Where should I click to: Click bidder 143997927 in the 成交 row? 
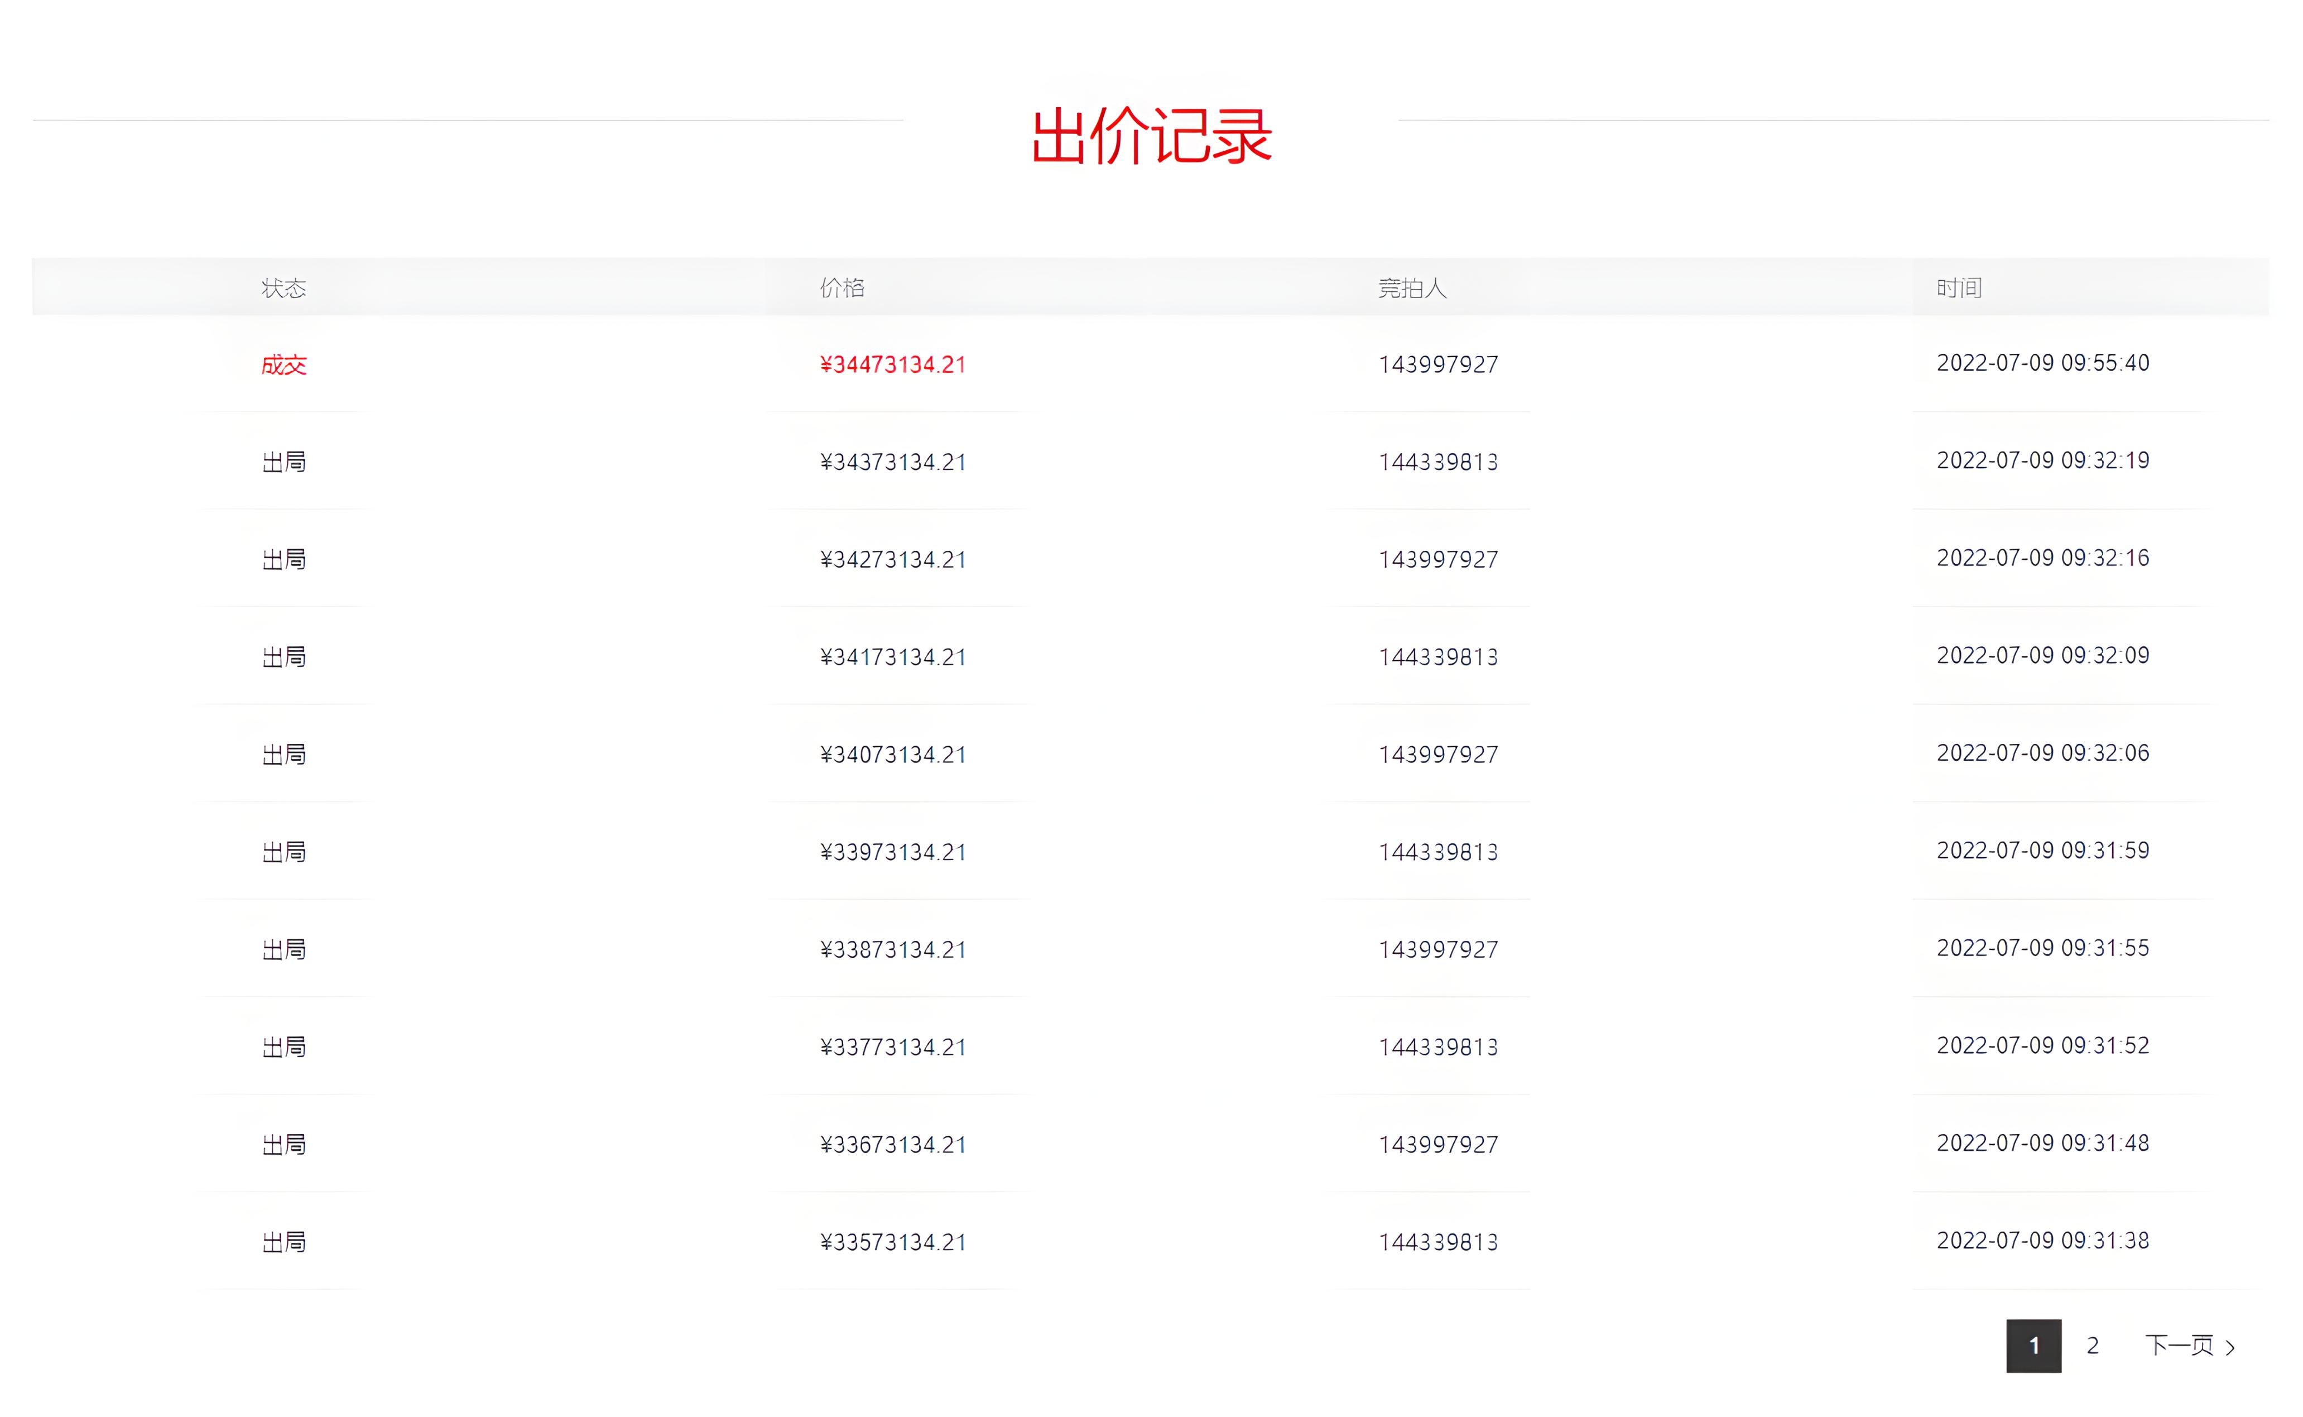[1438, 364]
